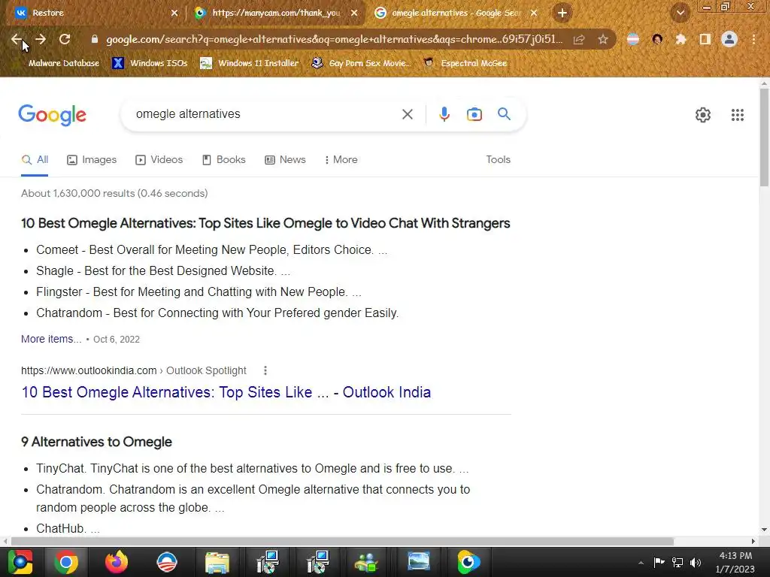Open the Chrome side panel icon
The width and height of the screenshot is (770, 577).
coord(705,39)
